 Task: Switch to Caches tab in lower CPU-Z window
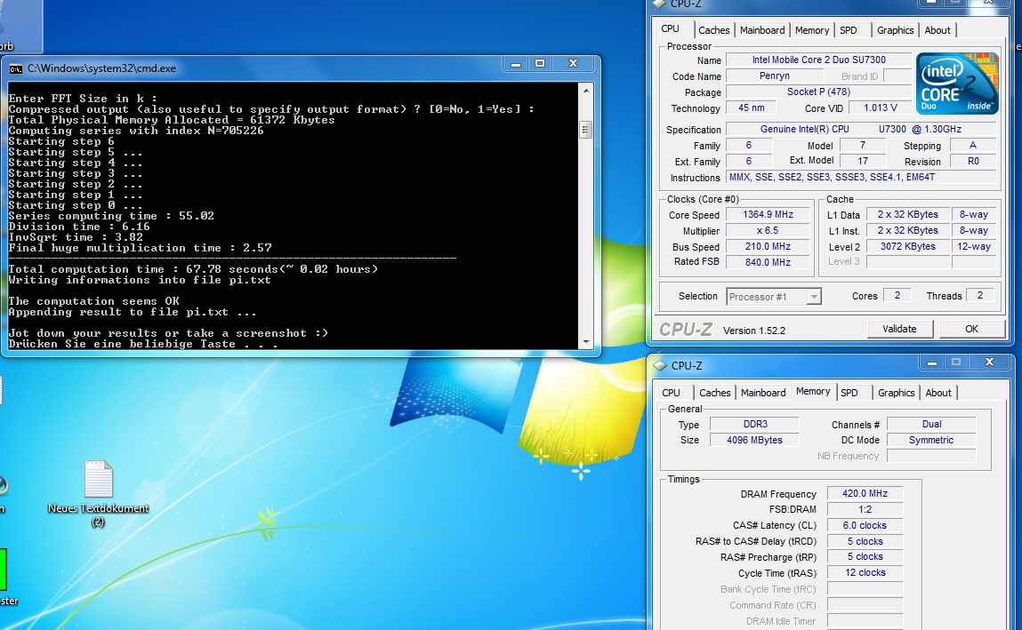click(714, 393)
